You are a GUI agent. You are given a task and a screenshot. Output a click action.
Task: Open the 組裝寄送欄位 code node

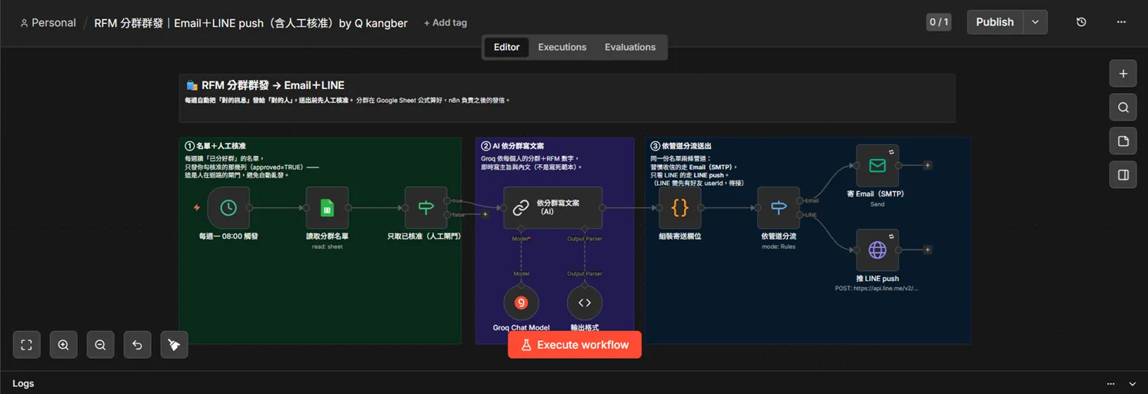tap(680, 207)
